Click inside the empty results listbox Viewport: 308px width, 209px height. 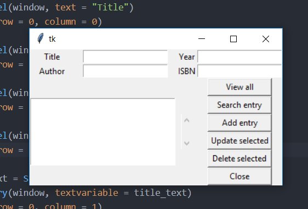[102, 132]
